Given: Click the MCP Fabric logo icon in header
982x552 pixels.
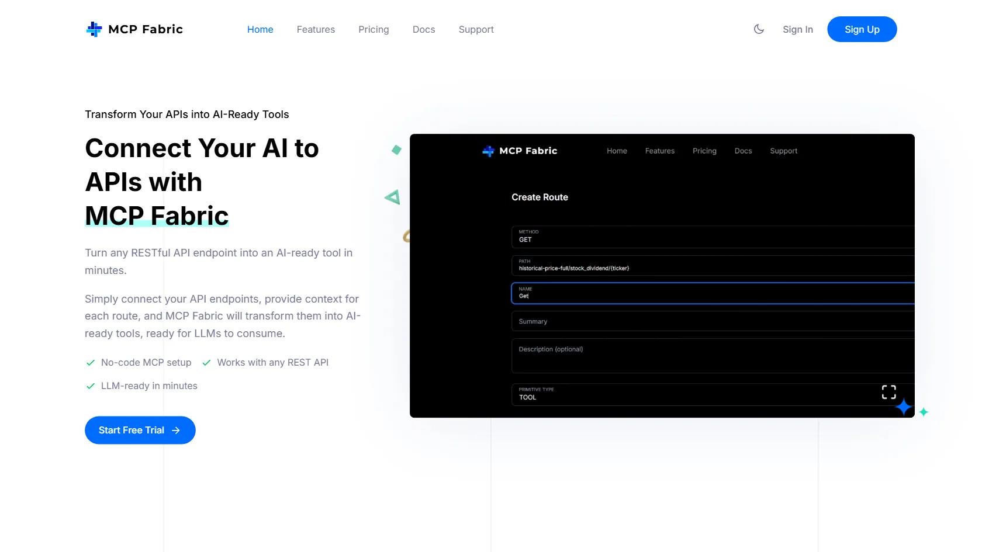Looking at the screenshot, I should click(94, 29).
